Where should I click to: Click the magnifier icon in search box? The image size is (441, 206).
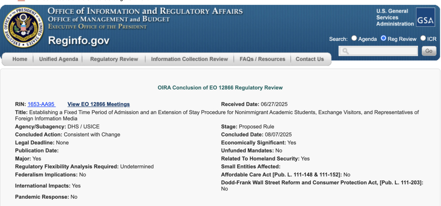(x=346, y=51)
